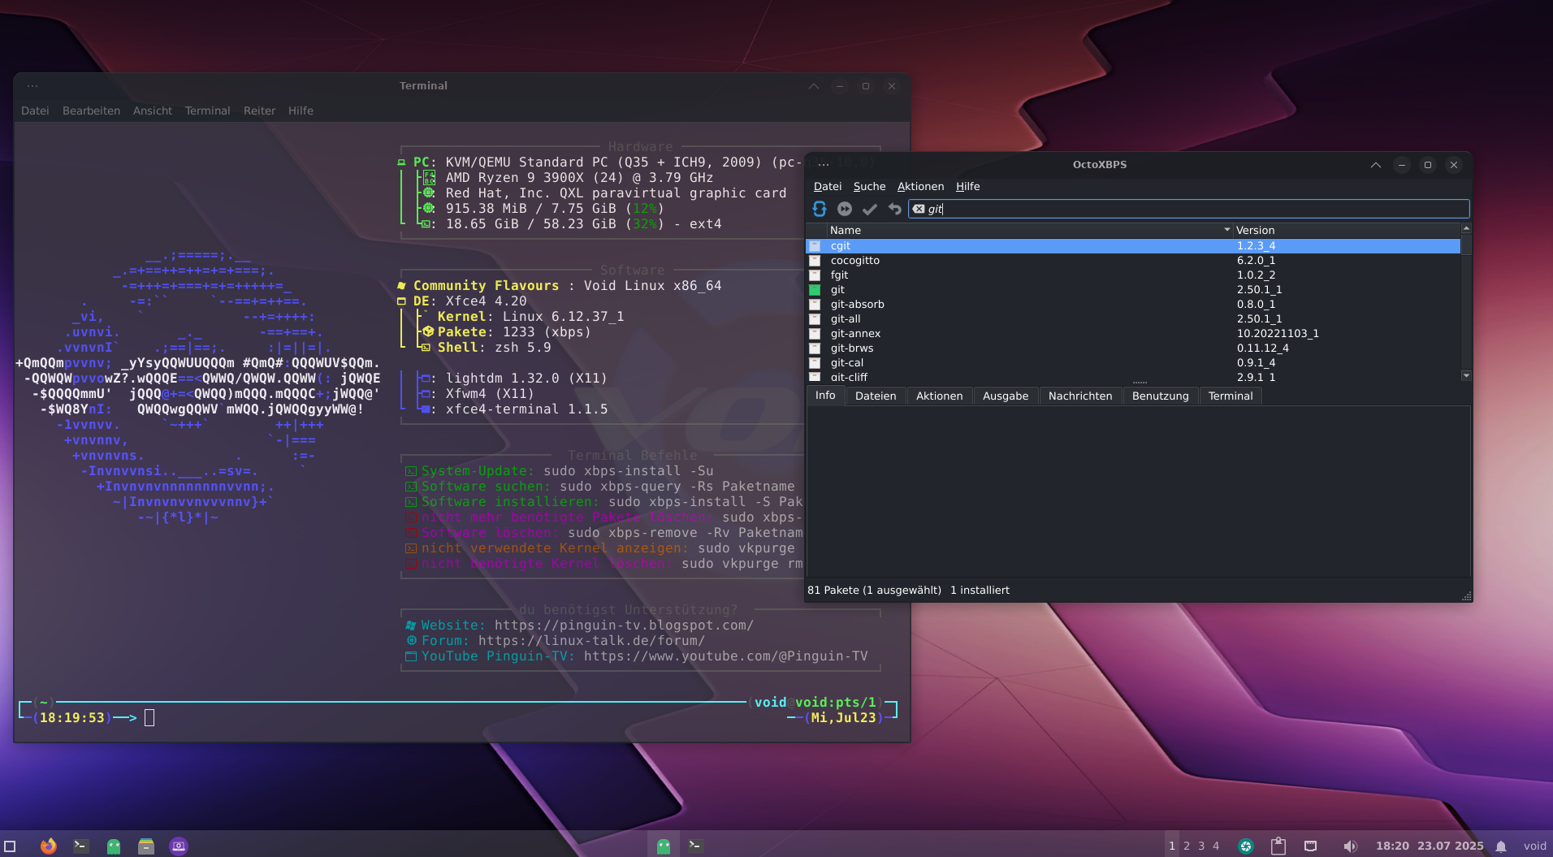Click the system upgrade fast-forward icon
The image size is (1553, 857).
pyautogui.click(x=845, y=209)
